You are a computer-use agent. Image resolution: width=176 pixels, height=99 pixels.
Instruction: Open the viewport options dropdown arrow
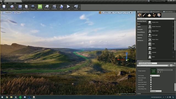point(2,12)
